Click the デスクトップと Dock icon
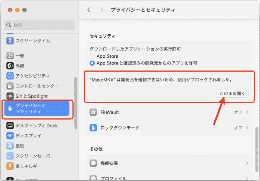 click(x=10, y=126)
